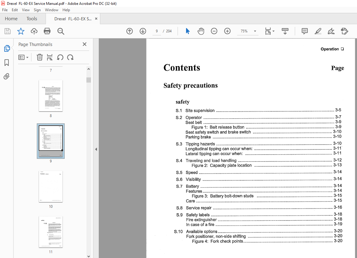
Task: Select the Drexel FL-60-EX document tab
Action: coord(73,19)
